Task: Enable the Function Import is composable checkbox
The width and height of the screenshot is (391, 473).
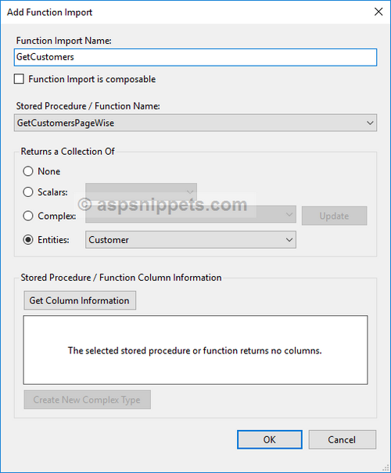Action: (x=19, y=79)
